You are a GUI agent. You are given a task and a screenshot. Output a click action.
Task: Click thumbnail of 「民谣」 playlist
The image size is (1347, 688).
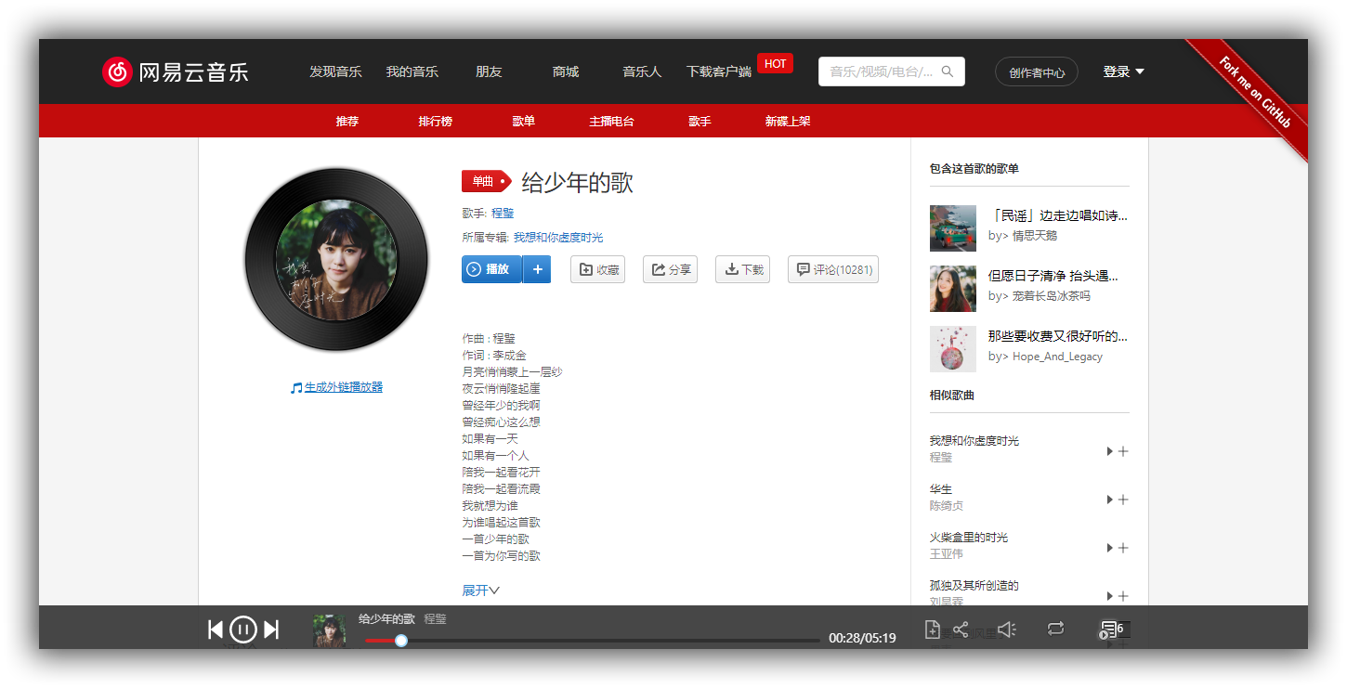coord(953,228)
